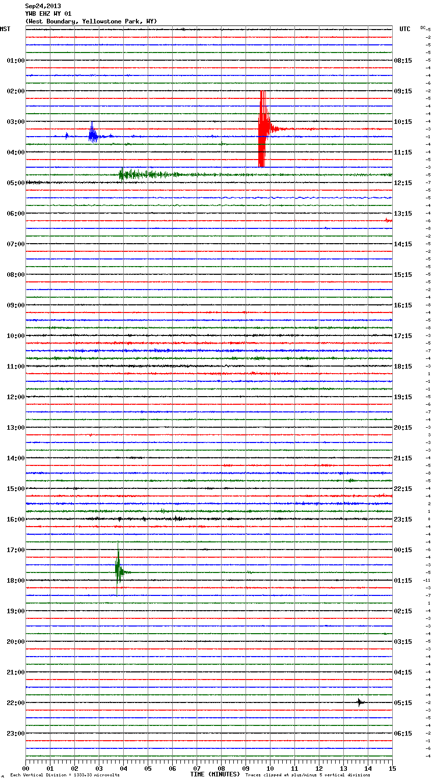433x782 pixels.
Task: Select the 03:00 MST time label
Action: tap(15, 121)
